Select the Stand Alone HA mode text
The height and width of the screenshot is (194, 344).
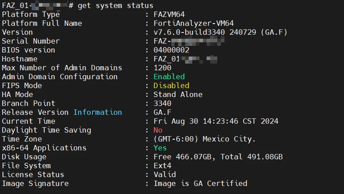tap(178, 94)
